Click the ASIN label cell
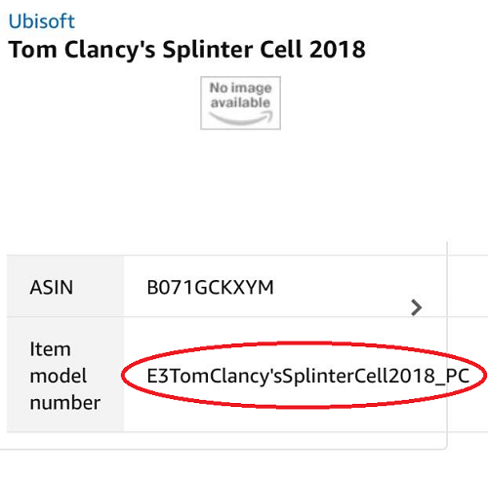 tap(65, 286)
